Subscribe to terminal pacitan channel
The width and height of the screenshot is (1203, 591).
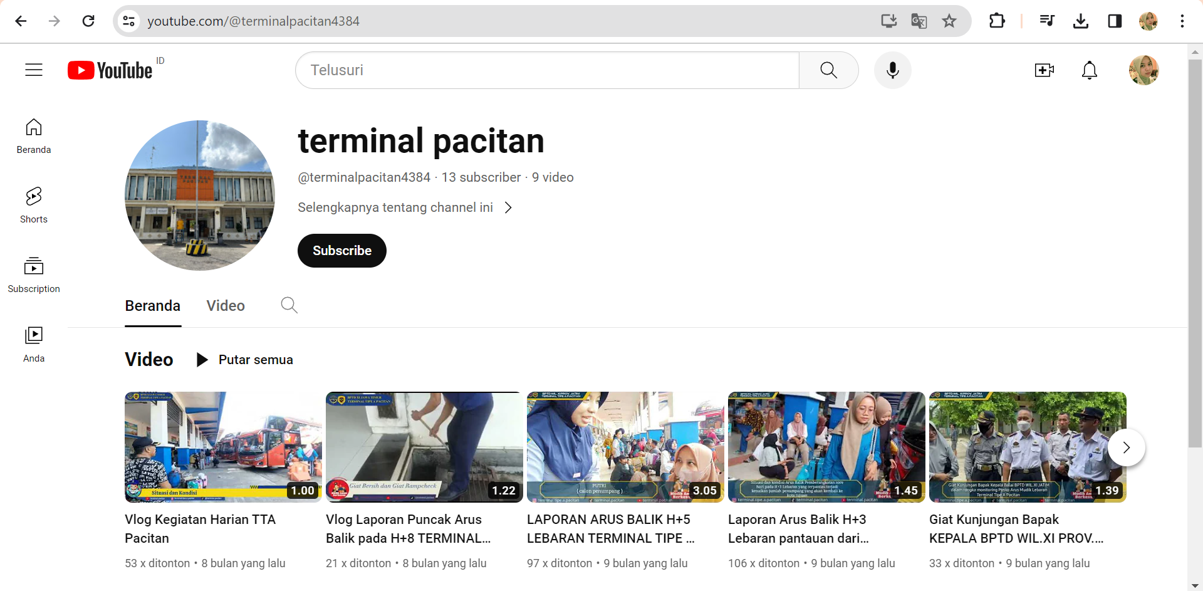[x=341, y=251]
